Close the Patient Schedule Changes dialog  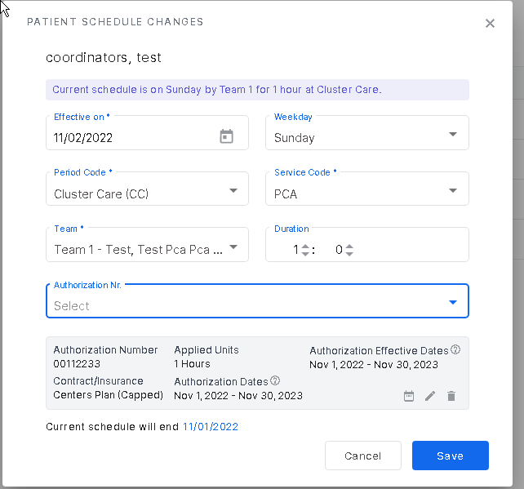490,23
